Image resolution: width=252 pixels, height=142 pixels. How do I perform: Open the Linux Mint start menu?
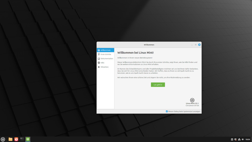click(x=3, y=139)
